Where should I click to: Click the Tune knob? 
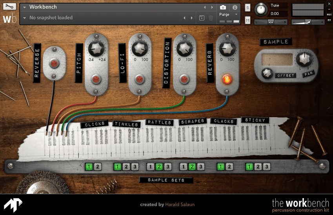(x=261, y=10)
